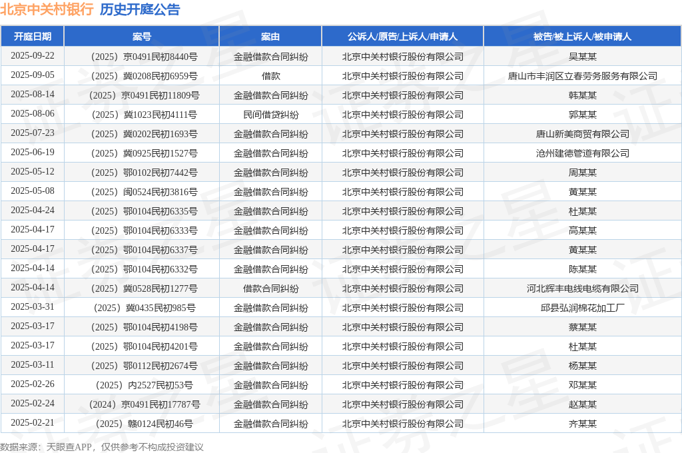
Task: Click defendant 邓某某
Action: [x=582, y=385]
